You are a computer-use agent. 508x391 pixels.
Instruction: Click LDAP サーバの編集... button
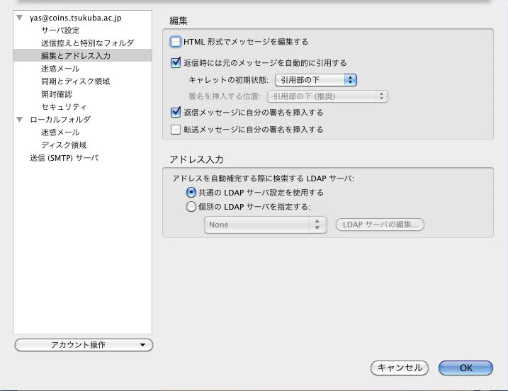click(380, 225)
